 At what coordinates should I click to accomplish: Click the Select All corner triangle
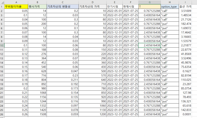pyautogui.click(x=2, y=2)
